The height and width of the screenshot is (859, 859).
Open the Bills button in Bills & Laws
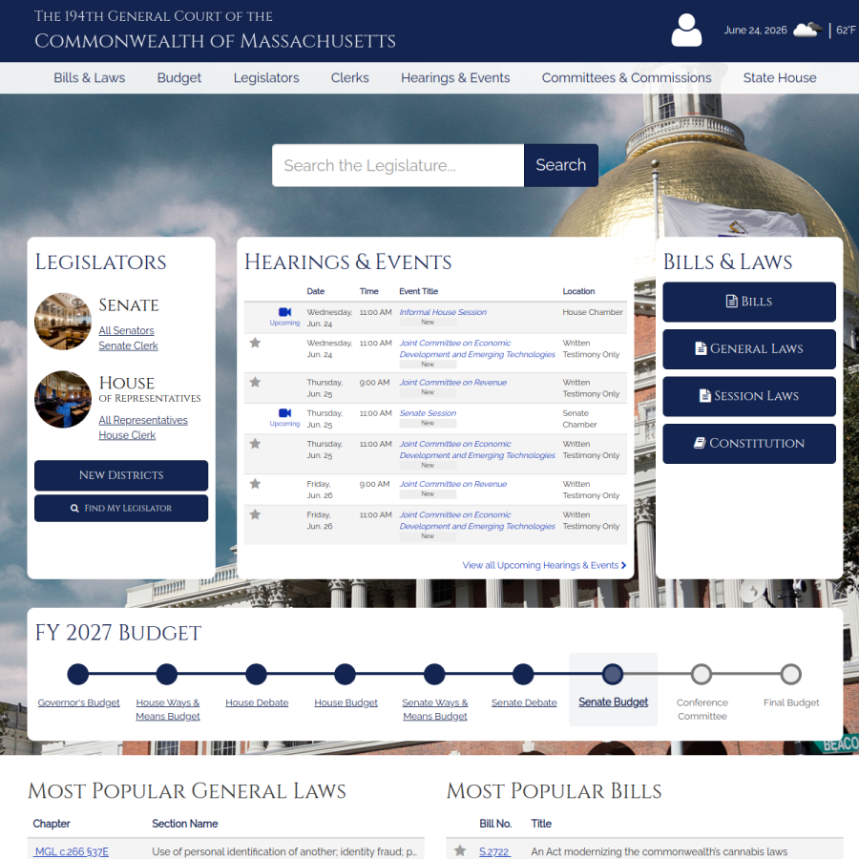click(749, 302)
